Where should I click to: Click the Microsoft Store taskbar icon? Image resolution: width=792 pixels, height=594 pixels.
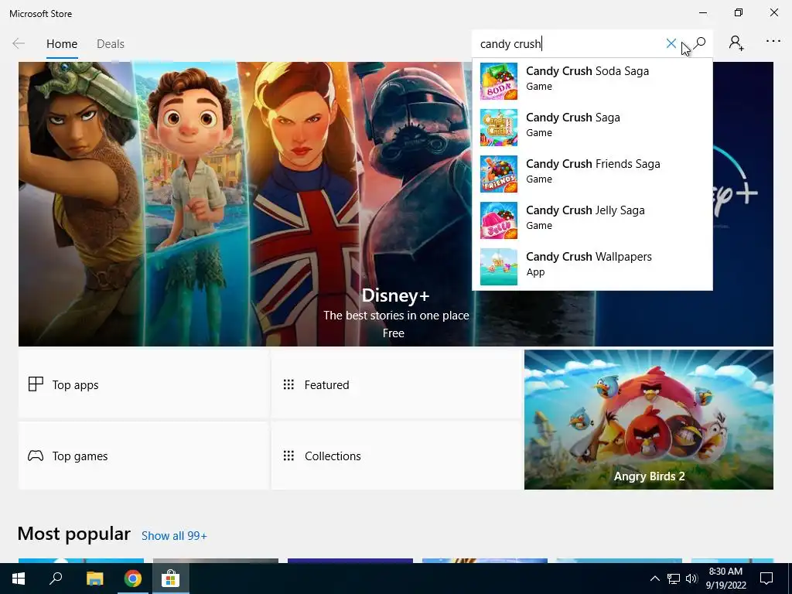(171, 579)
